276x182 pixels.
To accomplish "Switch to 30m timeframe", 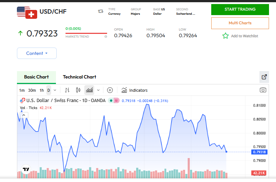I will [x=32, y=90].
